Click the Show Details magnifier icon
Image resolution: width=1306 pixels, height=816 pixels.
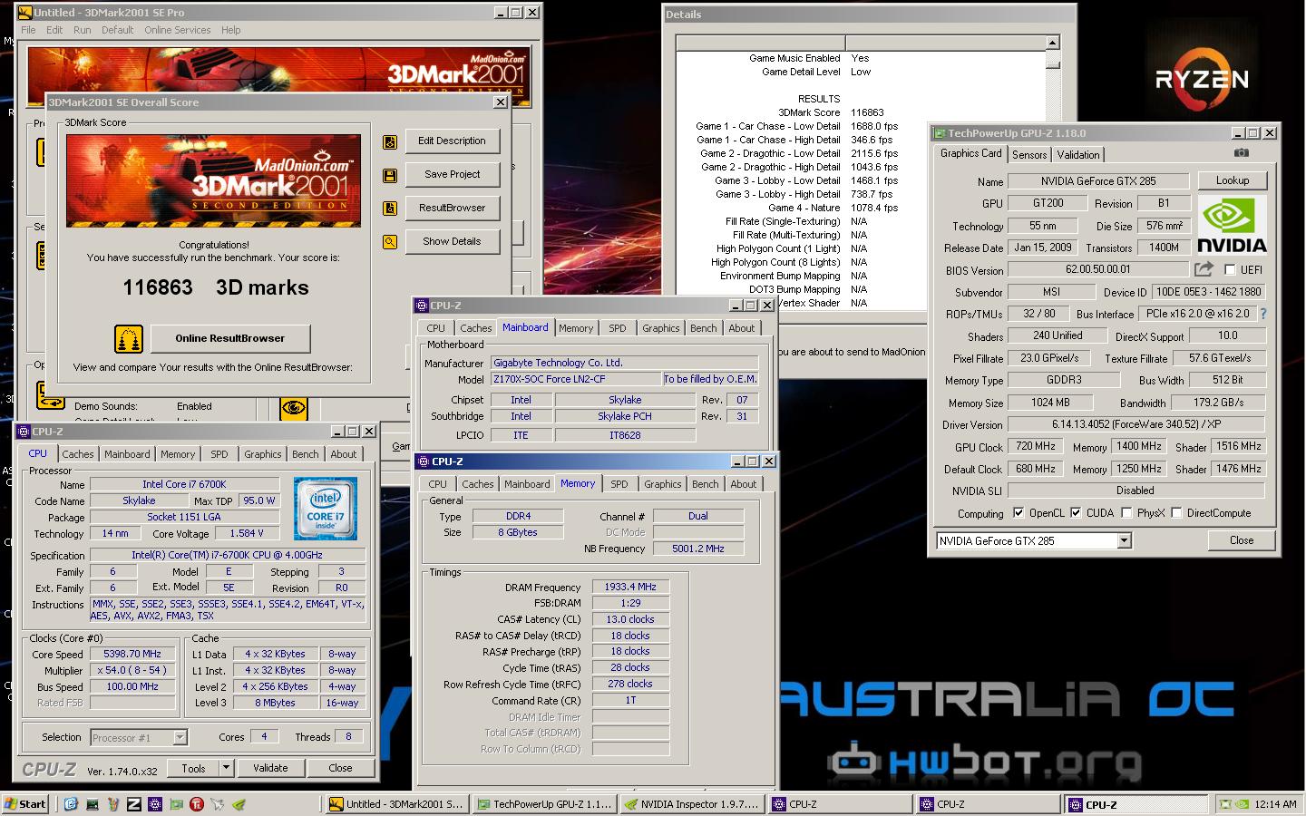pos(390,242)
